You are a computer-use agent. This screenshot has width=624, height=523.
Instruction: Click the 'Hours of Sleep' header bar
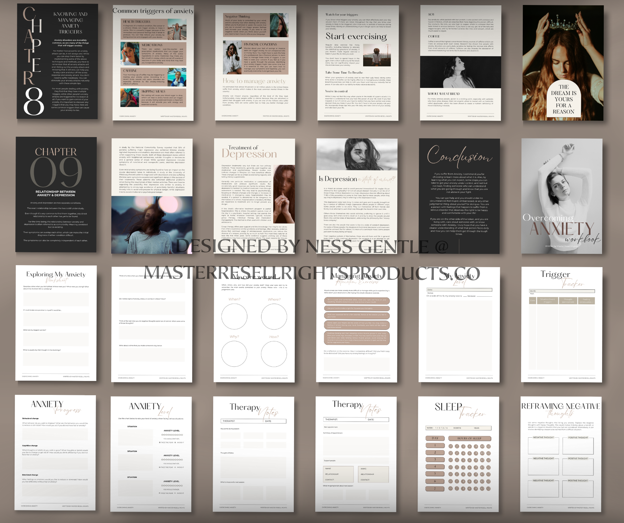[469, 438]
